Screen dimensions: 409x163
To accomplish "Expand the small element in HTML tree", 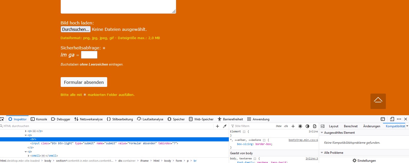I will pyautogui.click(x=29, y=156).
